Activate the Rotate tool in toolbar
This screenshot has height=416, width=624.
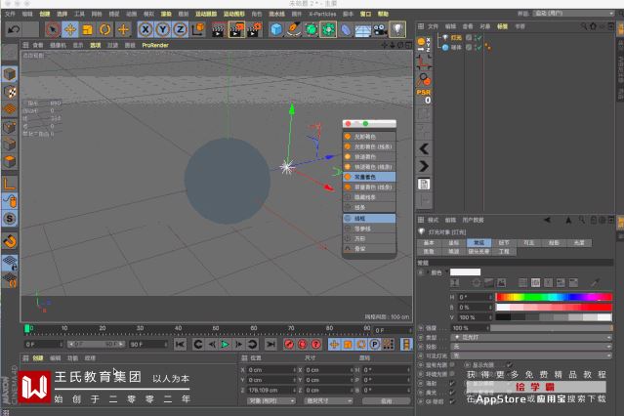[105, 30]
